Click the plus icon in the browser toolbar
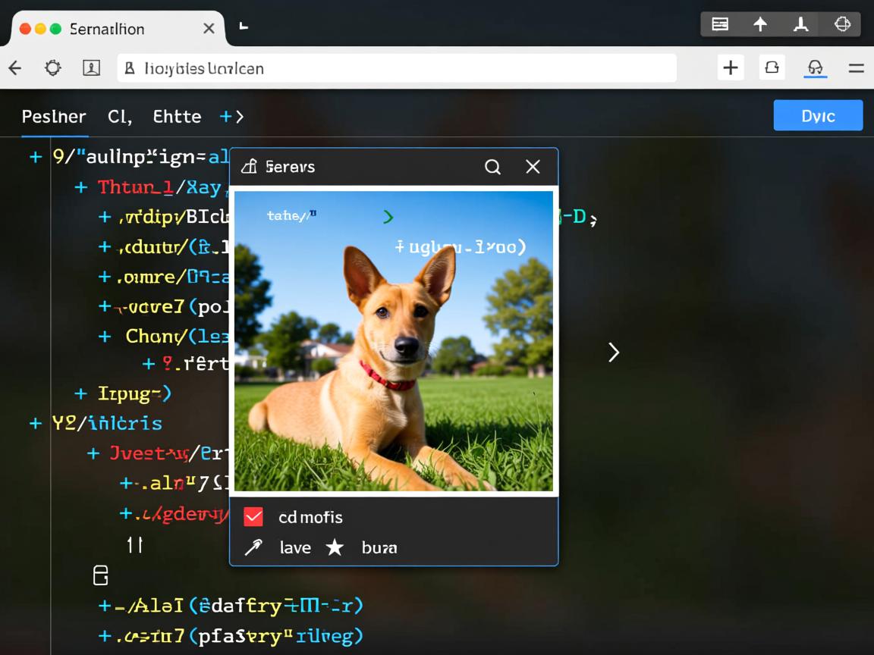This screenshot has width=874, height=655. pyautogui.click(x=730, y=68)
